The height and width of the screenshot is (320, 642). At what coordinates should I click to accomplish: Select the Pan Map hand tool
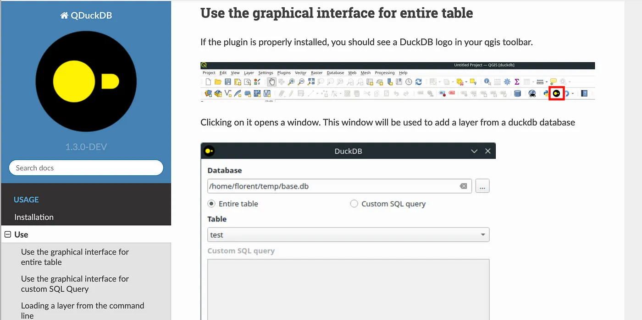pyautogui.click(x=271, y=82)
